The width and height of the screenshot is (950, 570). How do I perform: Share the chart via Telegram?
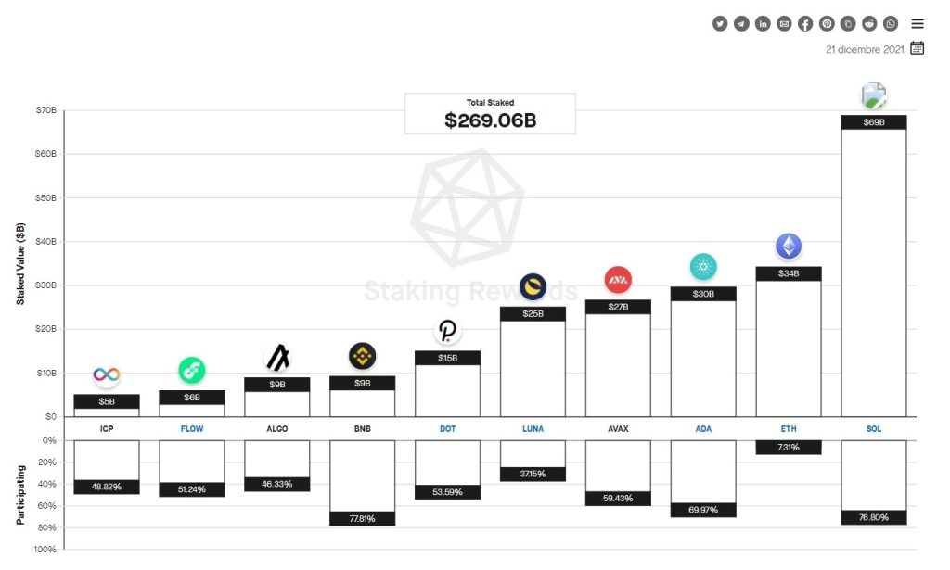[741, 24]
